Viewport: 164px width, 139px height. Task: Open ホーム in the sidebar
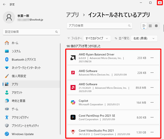click(31, 43)
